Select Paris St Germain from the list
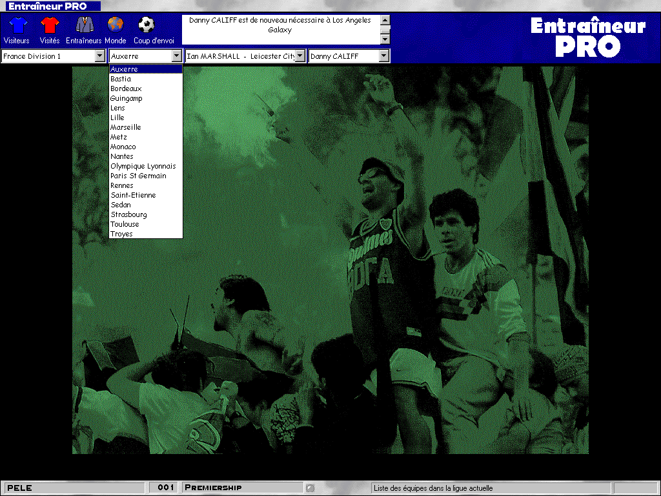Image resolution: width=661 pixels, height=496 pixels. [x=138, y=176]
